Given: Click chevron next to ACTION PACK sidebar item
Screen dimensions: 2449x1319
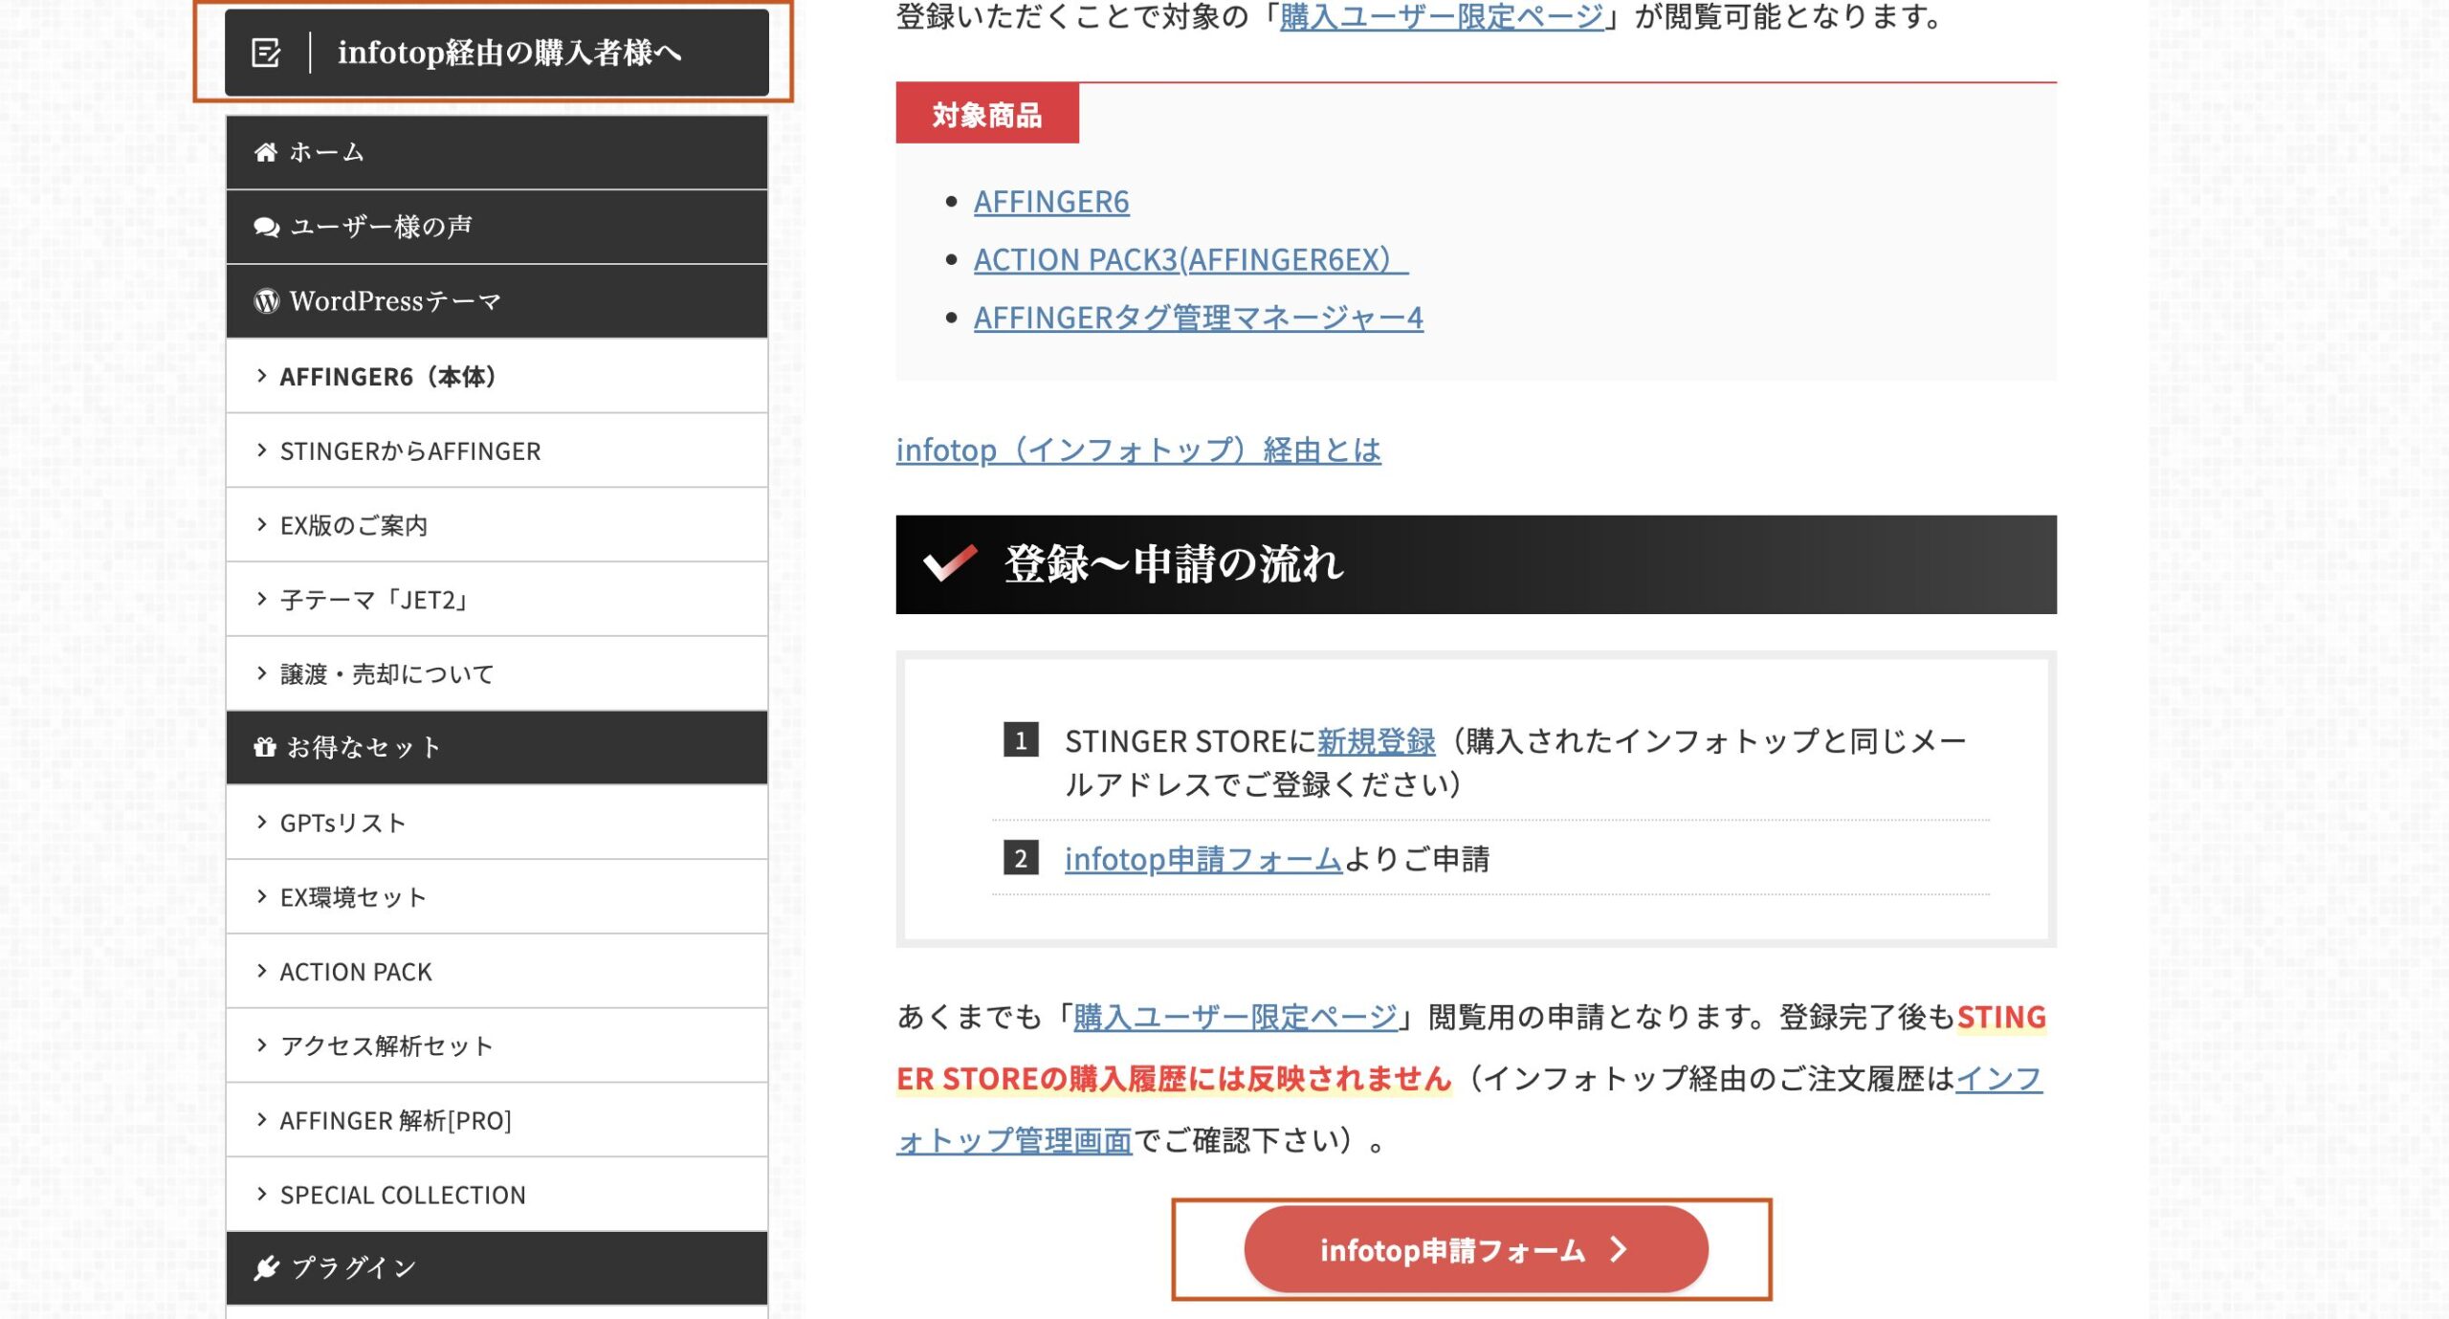Looking at the screenshot, I should [x=262, y=971].
